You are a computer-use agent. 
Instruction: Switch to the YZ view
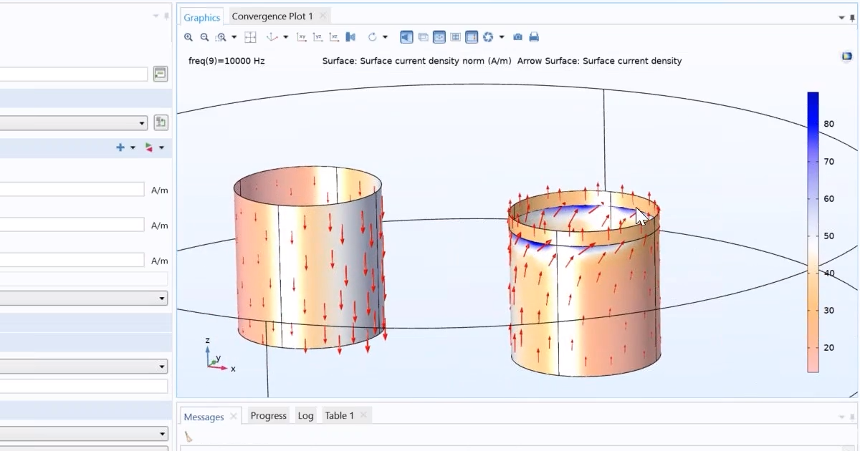click(317, 37)
